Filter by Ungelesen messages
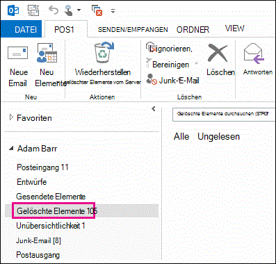This screenshot has height=264, width=276. [x=218, y=136]
